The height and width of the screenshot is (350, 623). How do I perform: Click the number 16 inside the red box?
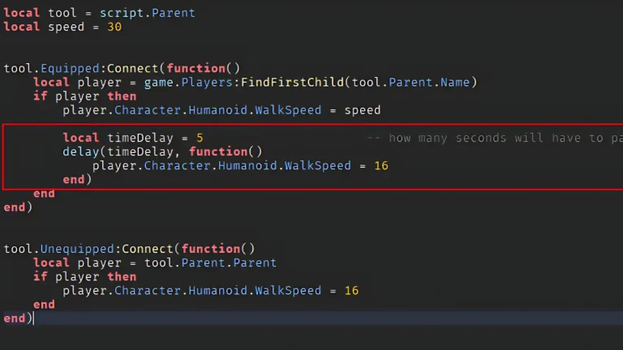pyautogui.click(x=381, y=165)
